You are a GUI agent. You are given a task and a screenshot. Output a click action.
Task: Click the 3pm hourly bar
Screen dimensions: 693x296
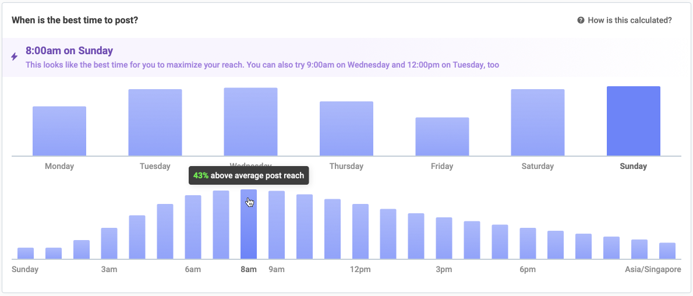click(x=444, y=238)
